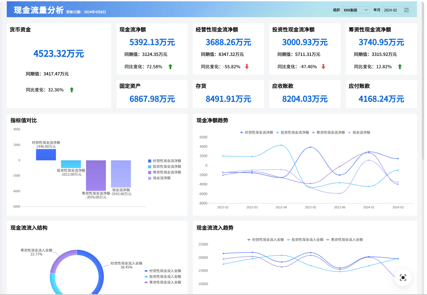Toggle 经营性现金流入金额 legend in 现金流流入结构 chart
This screenshot has height=295, width=427.
tap(163, 271)
